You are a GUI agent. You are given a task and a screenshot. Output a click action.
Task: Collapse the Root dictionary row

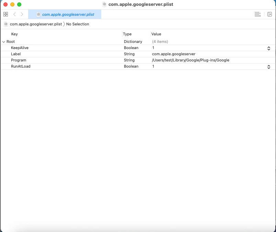click(3, 42)
